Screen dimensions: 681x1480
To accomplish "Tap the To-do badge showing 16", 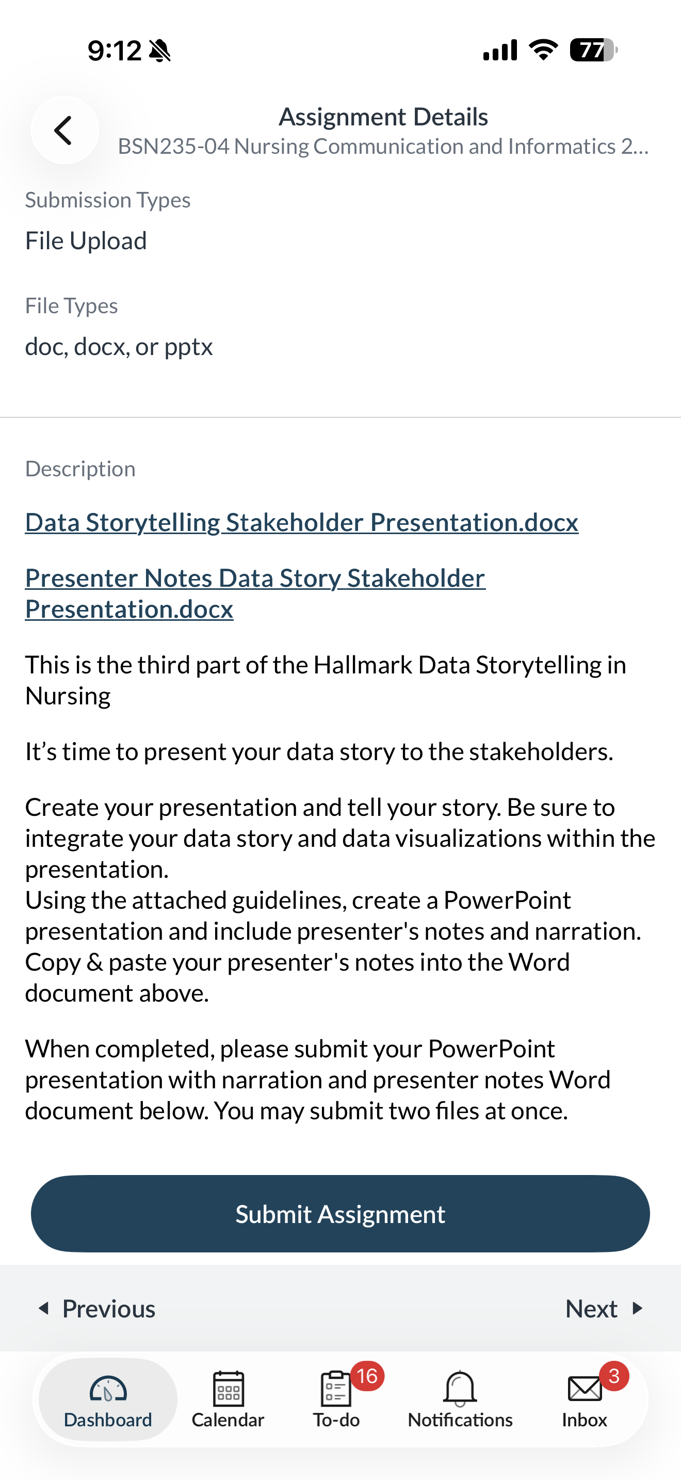I will (x=367, y=1376).
